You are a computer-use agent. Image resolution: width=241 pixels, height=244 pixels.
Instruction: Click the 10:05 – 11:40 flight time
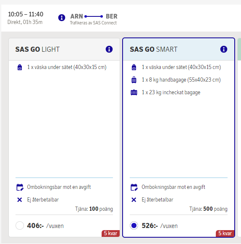pos(26,14)
